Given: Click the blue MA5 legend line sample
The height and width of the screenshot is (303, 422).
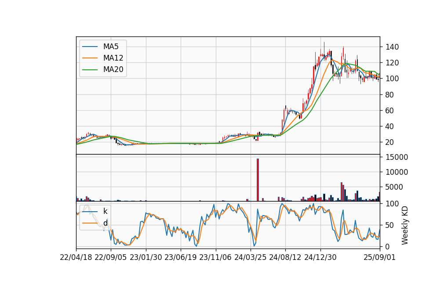Looking at the screenshot, I should click(x=90, y=47).
